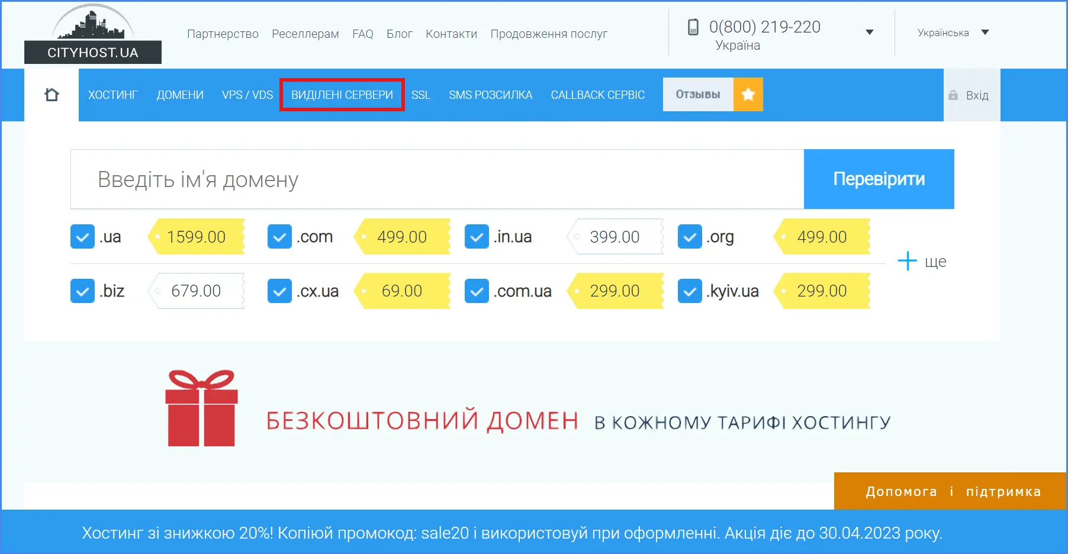This screenshot has height=554, width=1068.
Task: Open the ХОСТИНГ menu
Action: pyautogui.click(x=112, y=95)
